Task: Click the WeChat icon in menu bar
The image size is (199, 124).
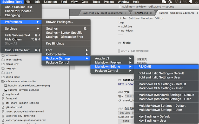Action: tap(164, 2)
